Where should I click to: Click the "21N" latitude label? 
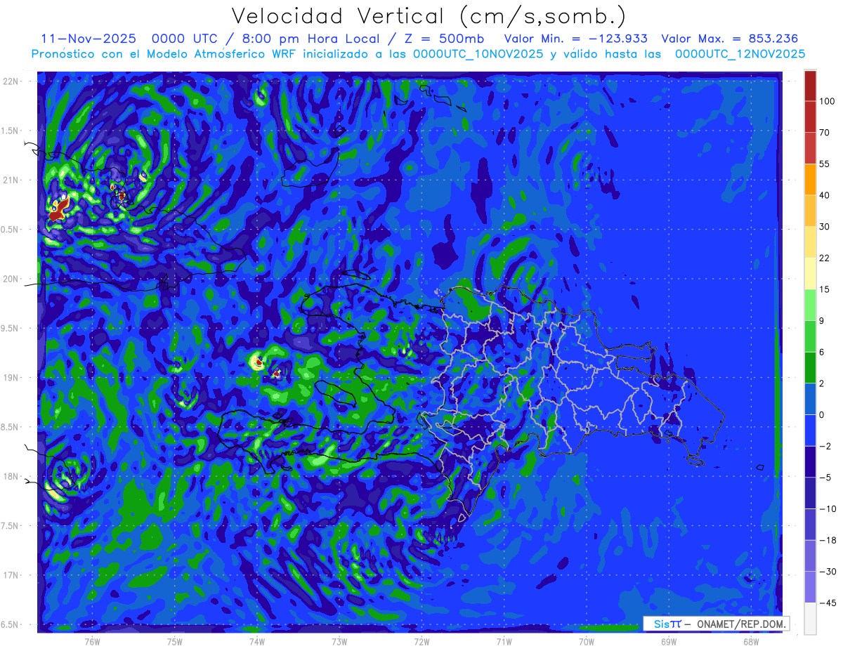[12, 180]
